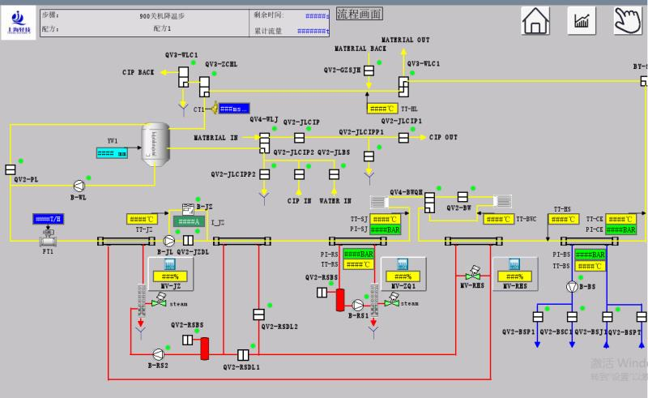The height and width of the screenshot is (398, 648).
Task: Click the FT1 flow meter icon
Action: pyautogui.click(x=48, y=238)
